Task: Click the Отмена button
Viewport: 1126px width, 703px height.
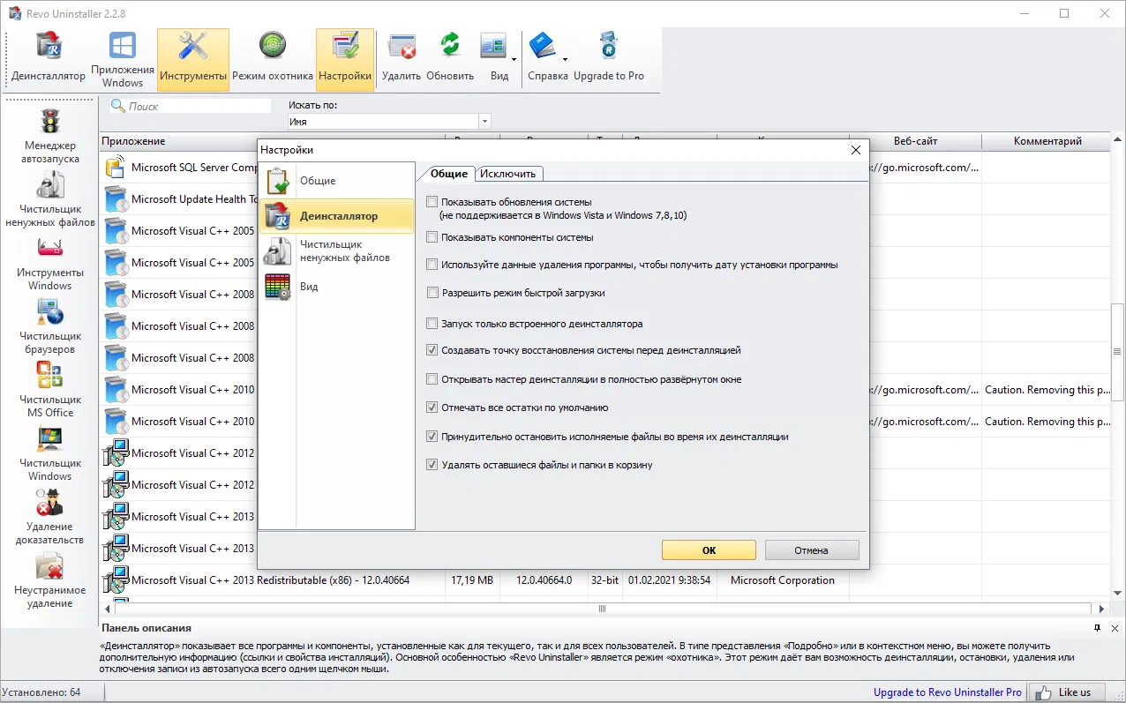Action: [x=811, y=550]
